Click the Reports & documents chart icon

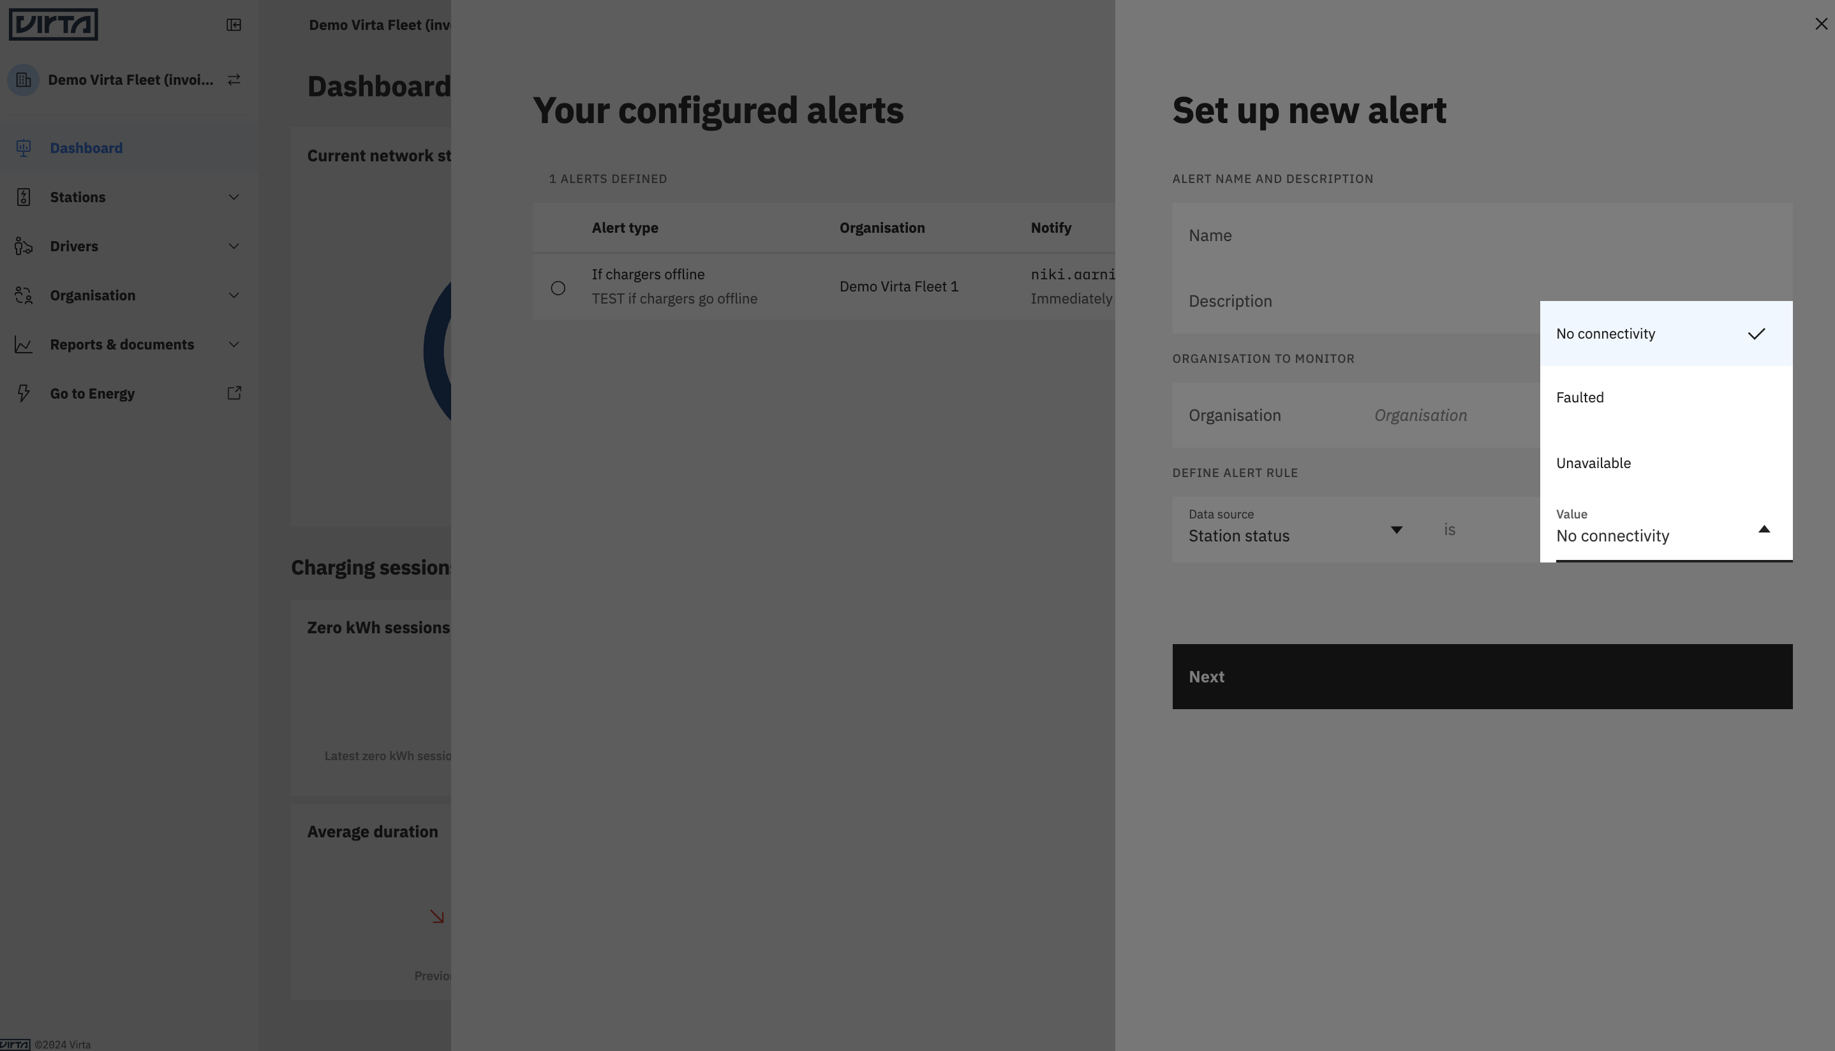(x=23, y=345)
